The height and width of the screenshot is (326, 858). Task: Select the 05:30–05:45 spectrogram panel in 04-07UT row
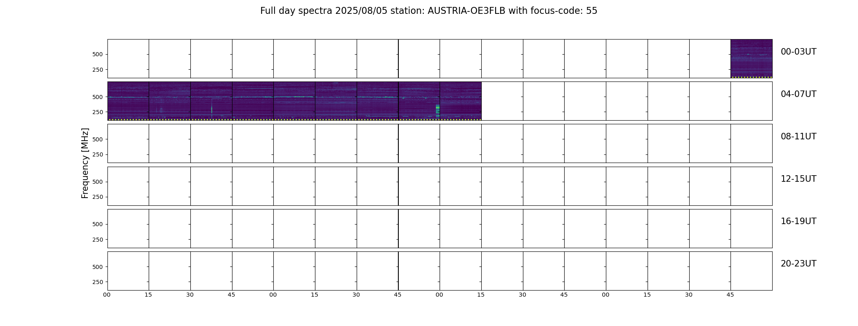point(378,101)
